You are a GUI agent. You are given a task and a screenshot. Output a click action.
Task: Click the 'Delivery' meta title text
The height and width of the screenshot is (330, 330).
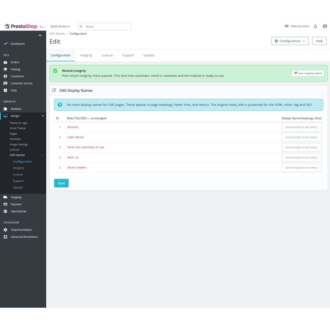73,127
